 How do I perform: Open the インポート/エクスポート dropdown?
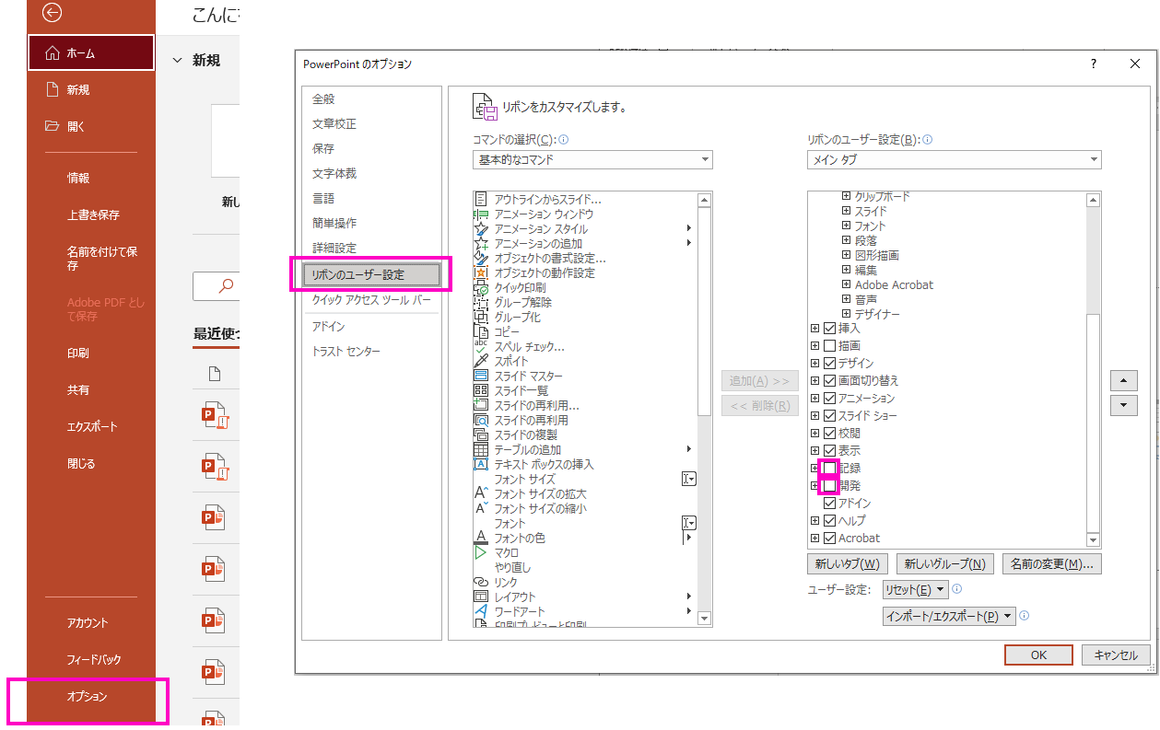tap(948, 616)
